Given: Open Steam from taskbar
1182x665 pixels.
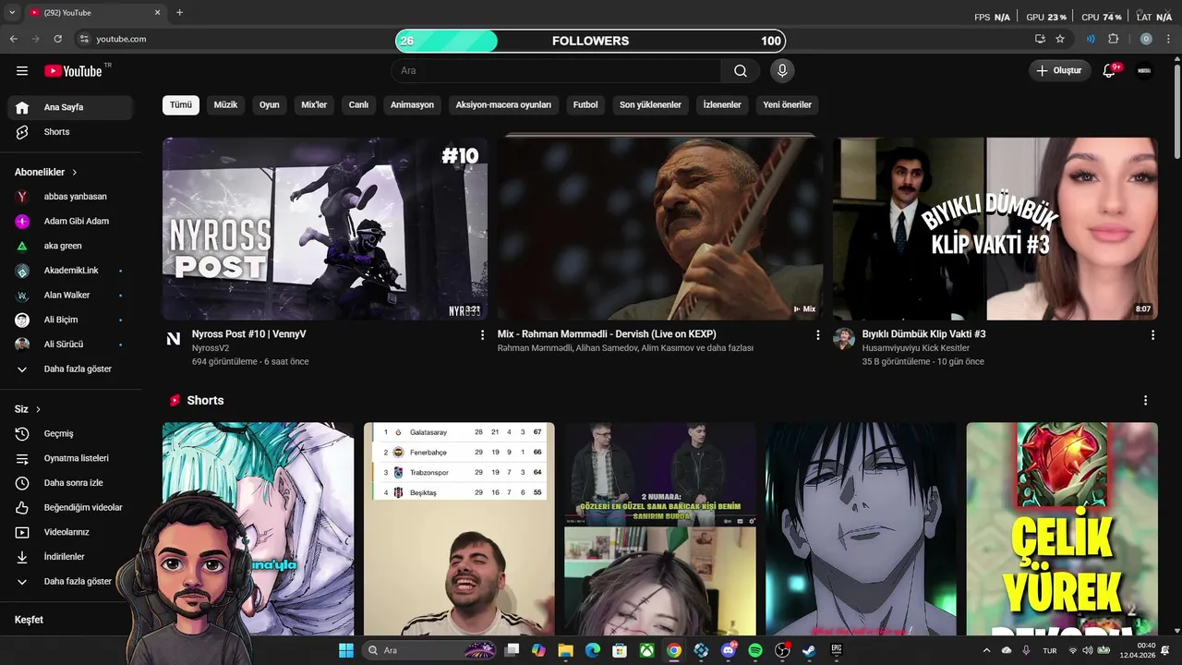Looking at the screenshot, I should 809,650.
